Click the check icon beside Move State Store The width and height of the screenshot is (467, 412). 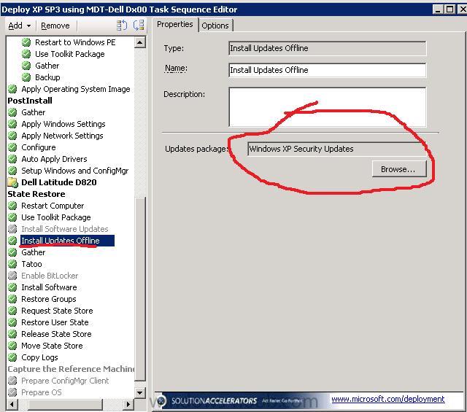click(12, 346)
